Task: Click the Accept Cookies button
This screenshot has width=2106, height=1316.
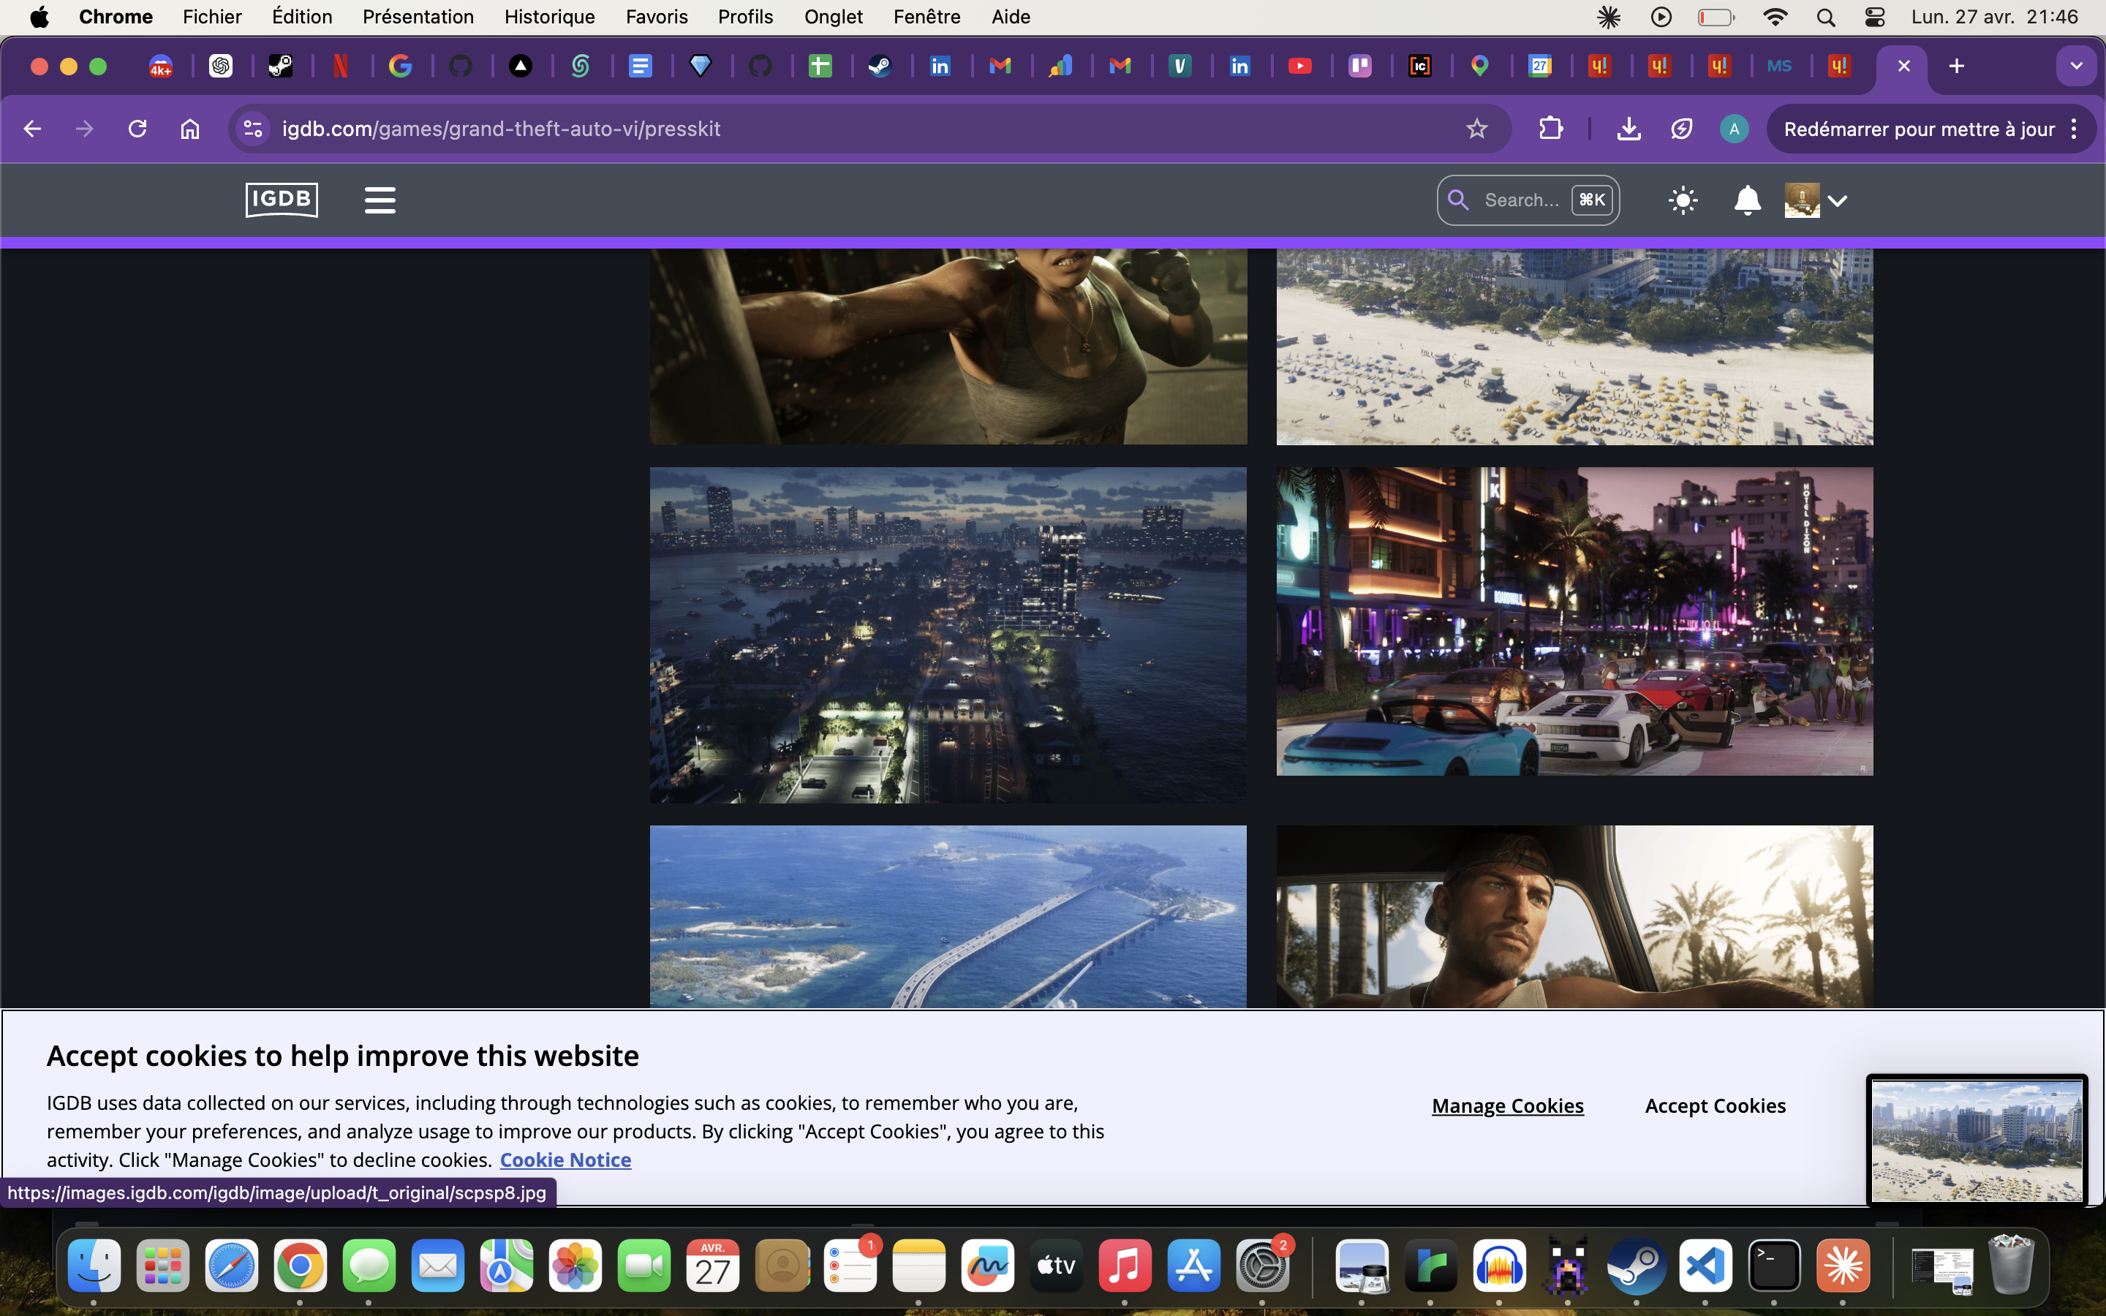Action: click(x=1713, y=1105)
